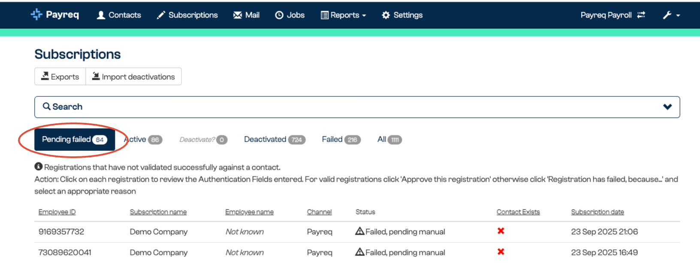The height and width of the screenshot is (263, 700).
Task: Sort by Channel column header
Action: [319, 212]
